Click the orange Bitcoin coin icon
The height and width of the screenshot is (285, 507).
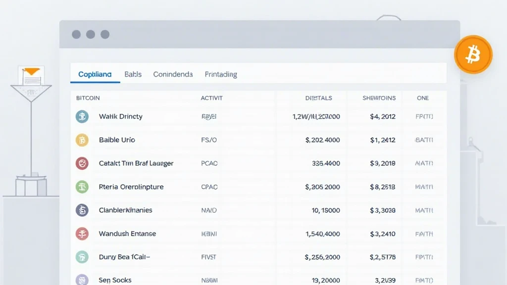pos(473,54)
